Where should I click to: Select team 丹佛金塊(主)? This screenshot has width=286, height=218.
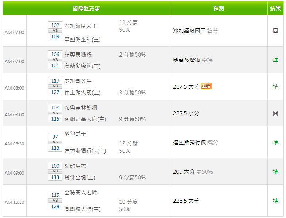pos(80,177)
